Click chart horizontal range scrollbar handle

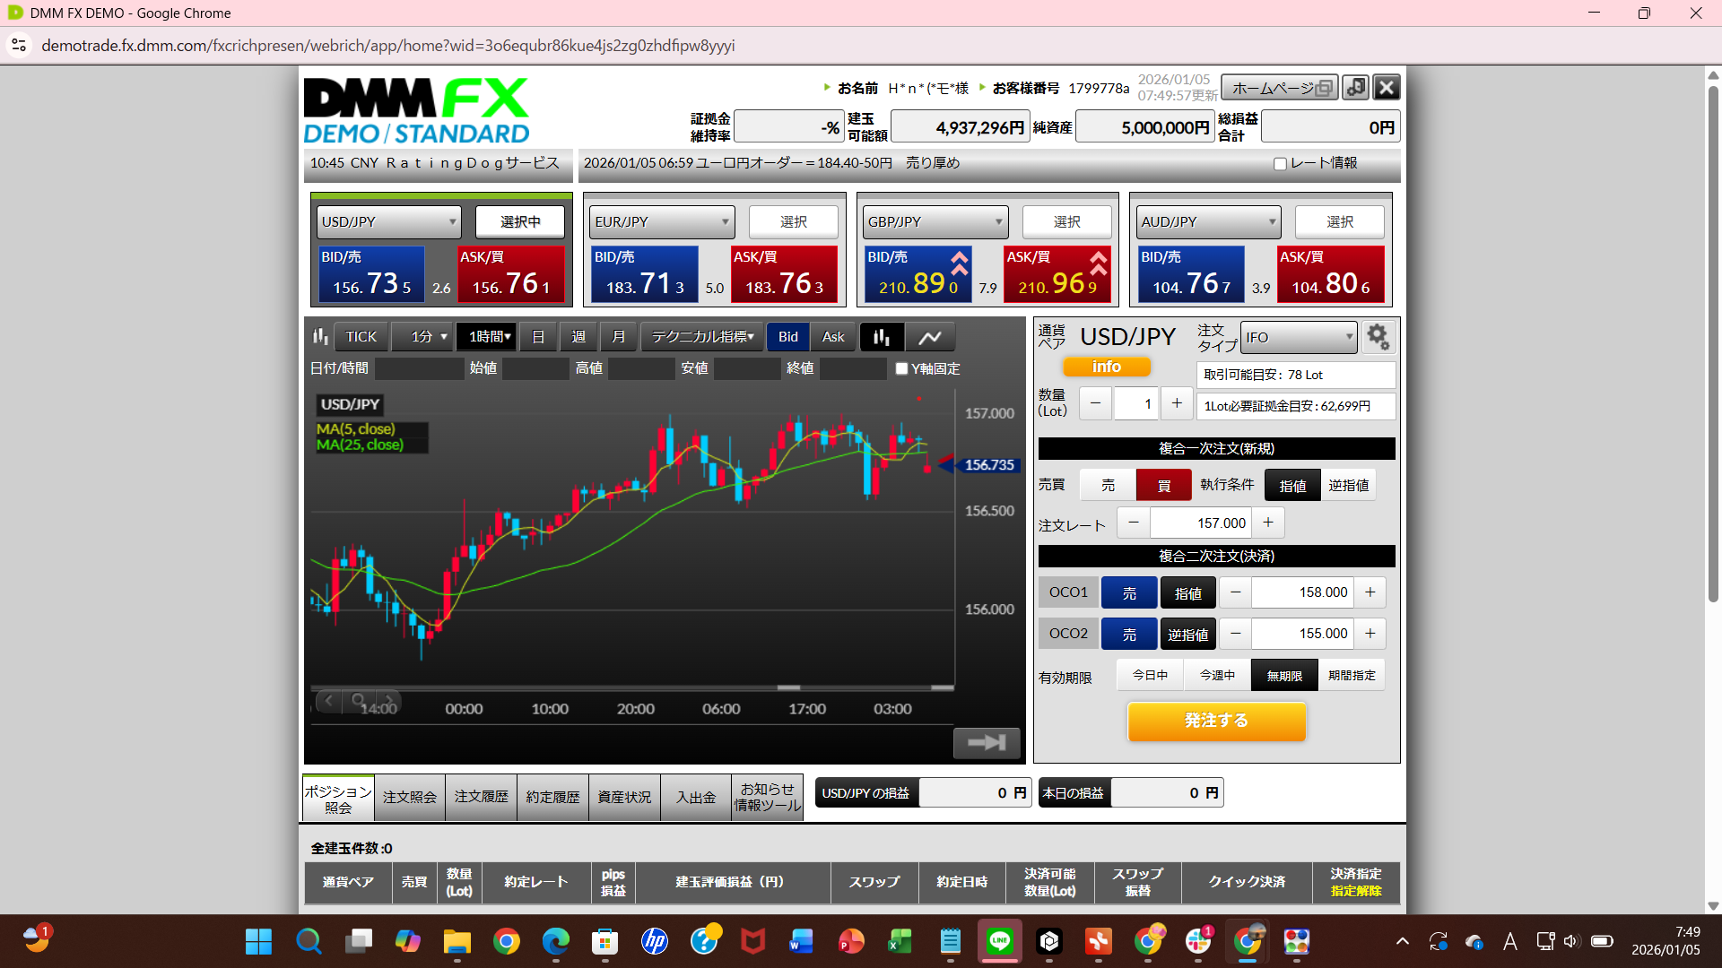788,687
